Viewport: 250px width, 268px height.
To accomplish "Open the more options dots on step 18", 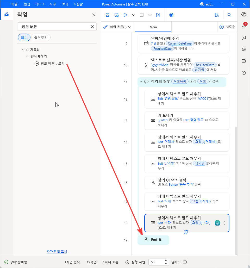I will point(225,223).
